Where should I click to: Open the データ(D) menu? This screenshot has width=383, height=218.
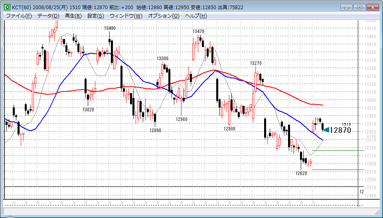pyautogui.click(x=48, y=16)
